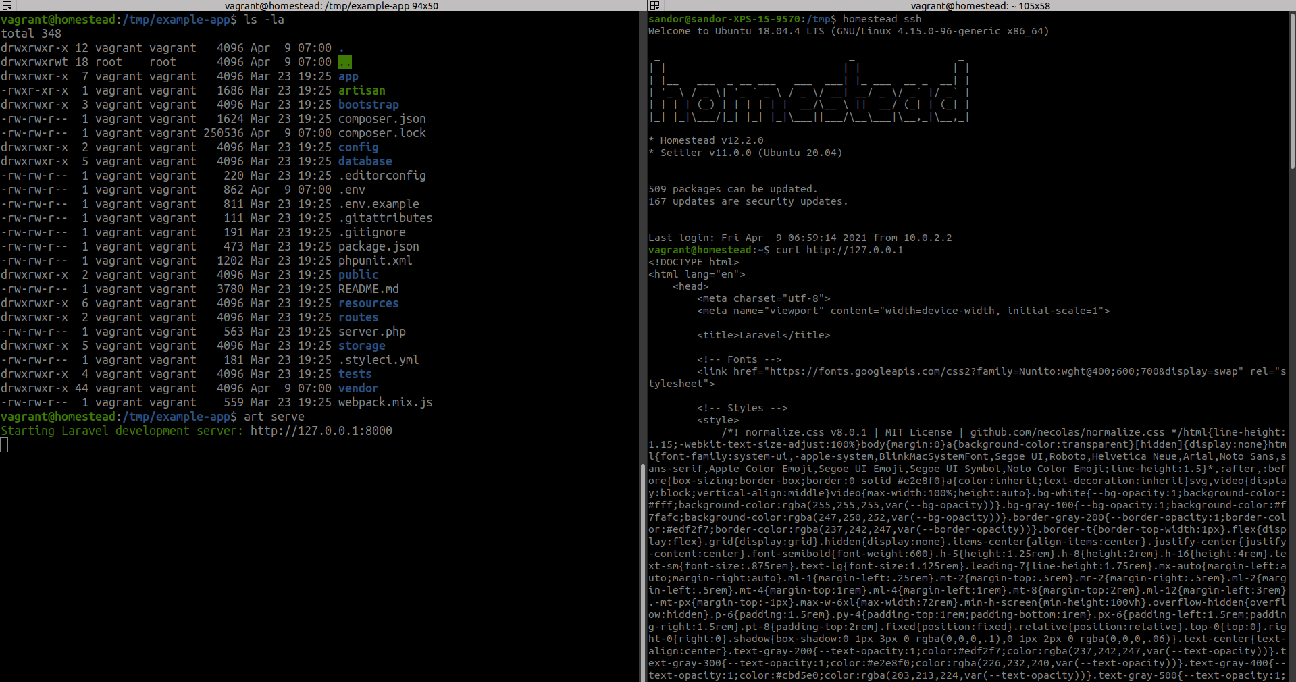Click the '<!-- Styles -->' comment
Image resolution: width=1296 pixels, height=682 pixels.
tap(742, 408)
